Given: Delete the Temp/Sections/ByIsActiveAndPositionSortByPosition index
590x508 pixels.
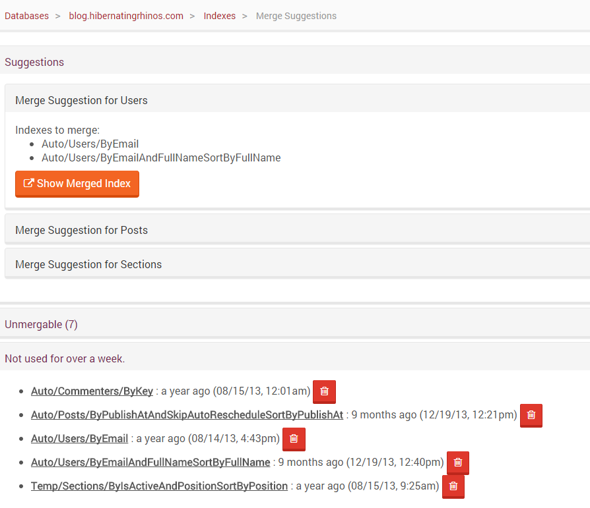Looking at the screenshot, I should coord(453,486).
